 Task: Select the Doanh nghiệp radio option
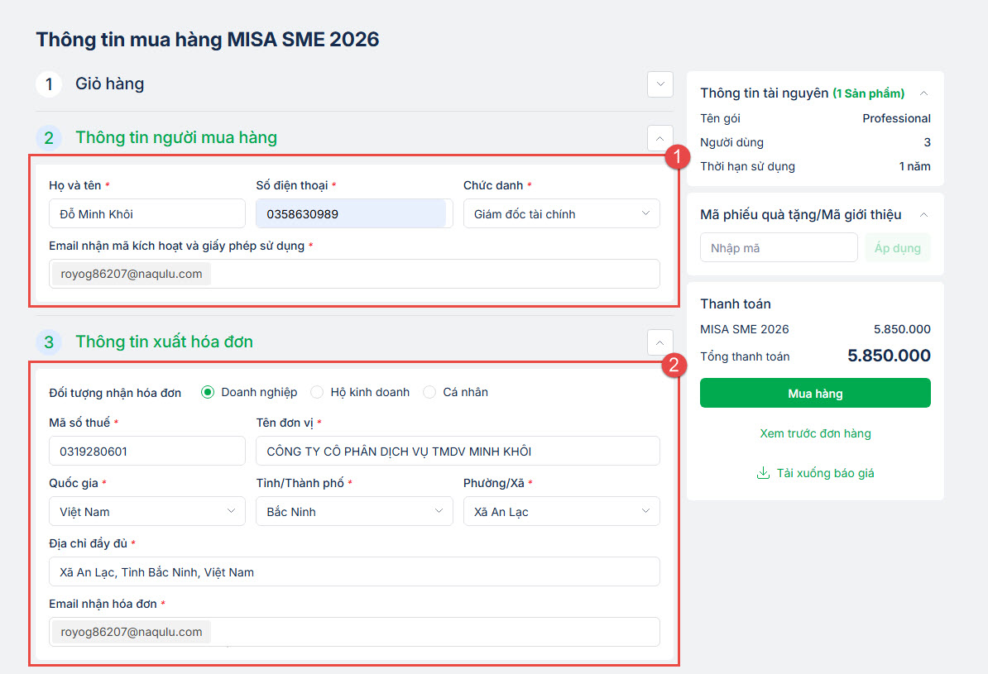pos(208,392)
